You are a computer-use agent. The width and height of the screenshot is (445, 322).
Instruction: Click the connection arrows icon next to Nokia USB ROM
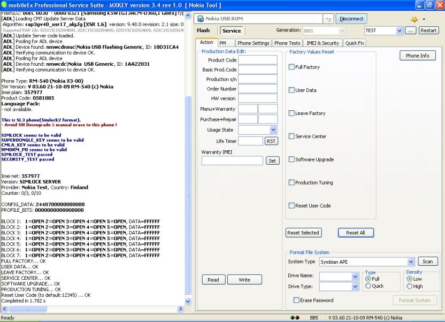pos(328,19)
